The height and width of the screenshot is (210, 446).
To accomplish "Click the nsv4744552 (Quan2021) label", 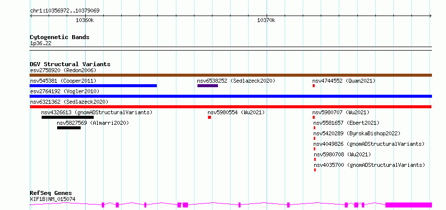I will (x=344, y=81).
